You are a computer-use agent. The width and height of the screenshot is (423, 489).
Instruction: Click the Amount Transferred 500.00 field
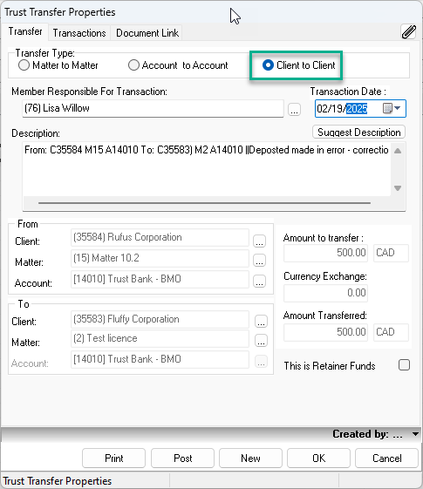(x=325, y=332)
